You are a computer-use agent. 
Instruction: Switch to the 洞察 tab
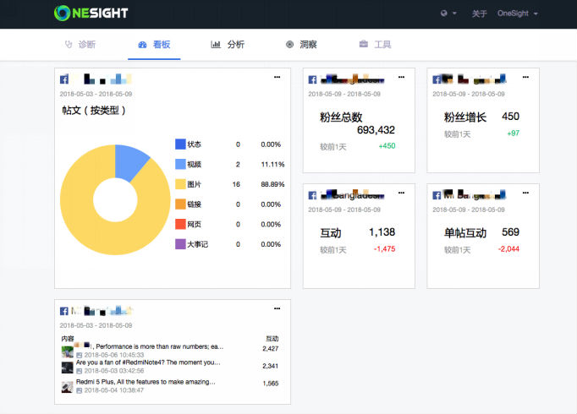[x=301, y=45]
